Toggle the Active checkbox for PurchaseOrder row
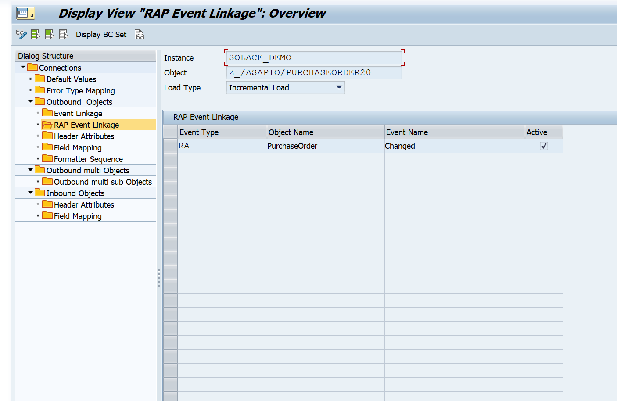This screenshot has height=401, width=617. tap(544, 146)
